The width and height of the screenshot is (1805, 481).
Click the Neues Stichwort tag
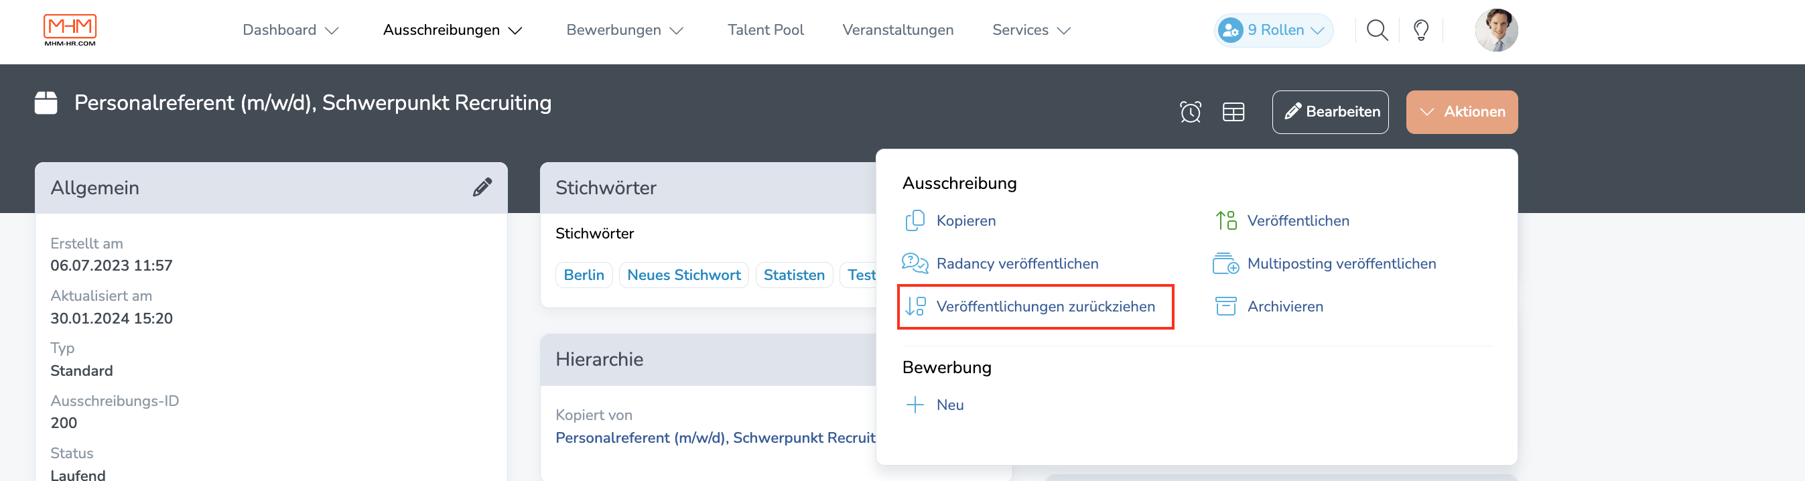pos(683,275)
